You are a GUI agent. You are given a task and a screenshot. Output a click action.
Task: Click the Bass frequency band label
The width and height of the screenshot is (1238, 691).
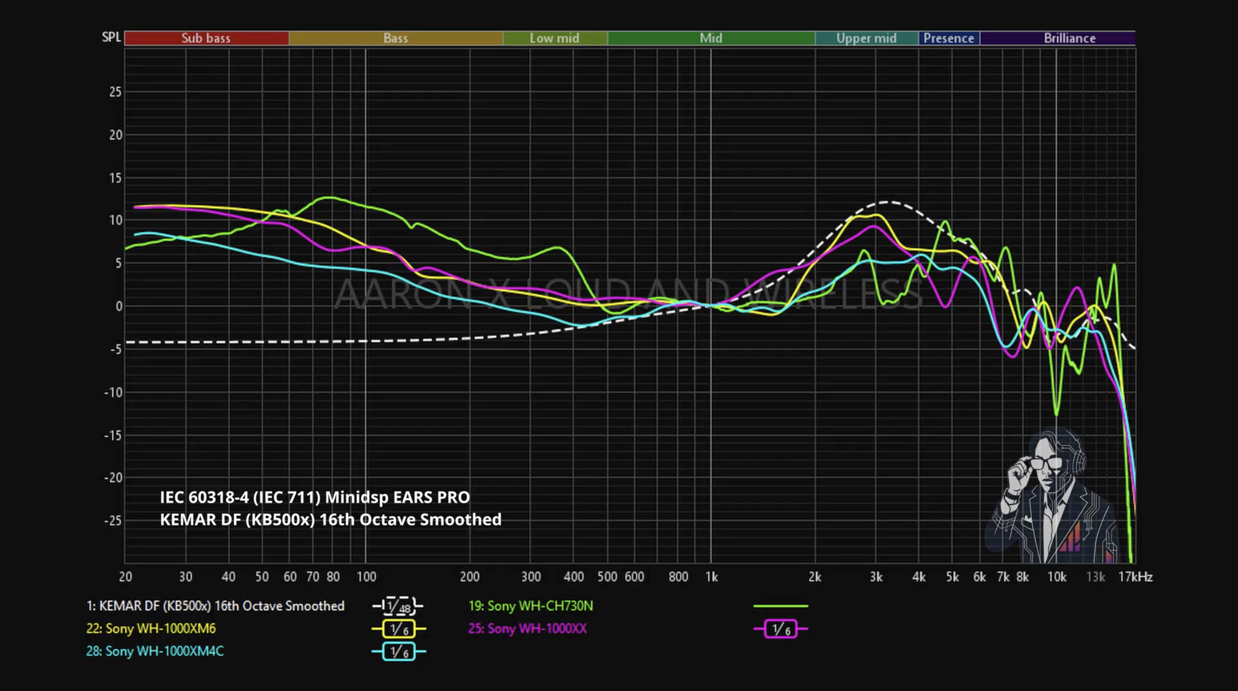pos(396,38)
